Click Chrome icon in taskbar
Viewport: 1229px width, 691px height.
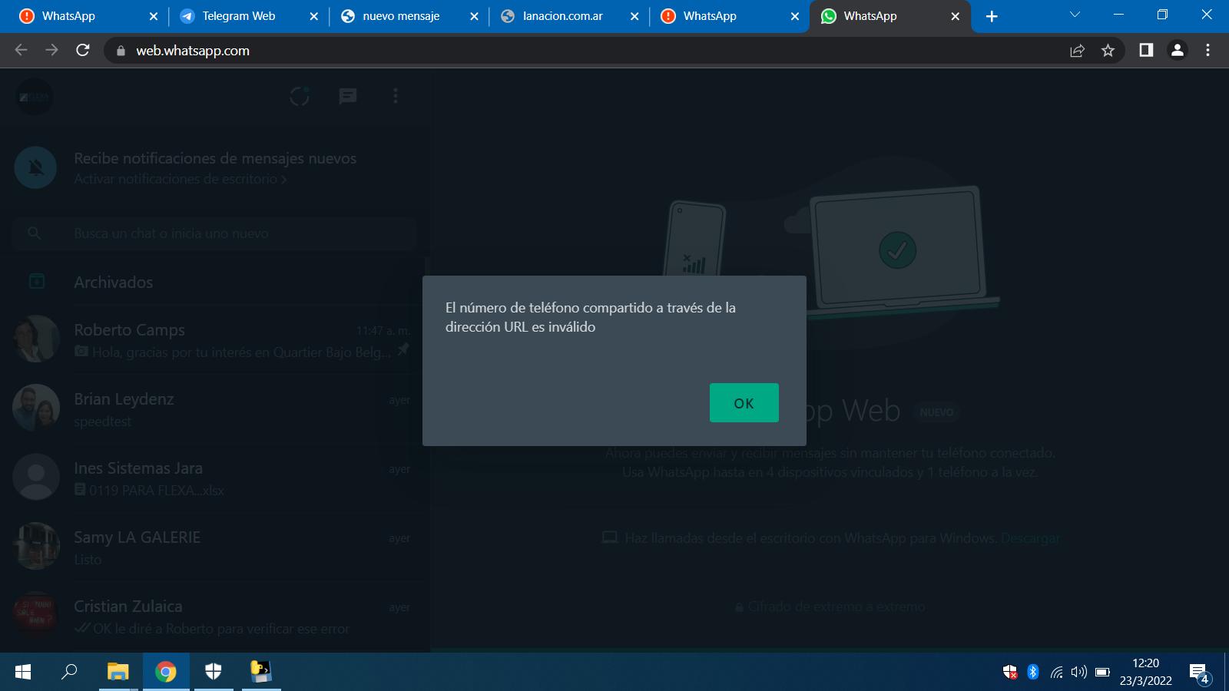click(x=165, y=672)
